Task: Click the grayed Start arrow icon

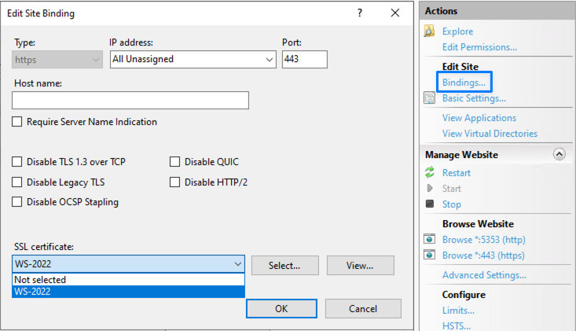Action: 429,189
